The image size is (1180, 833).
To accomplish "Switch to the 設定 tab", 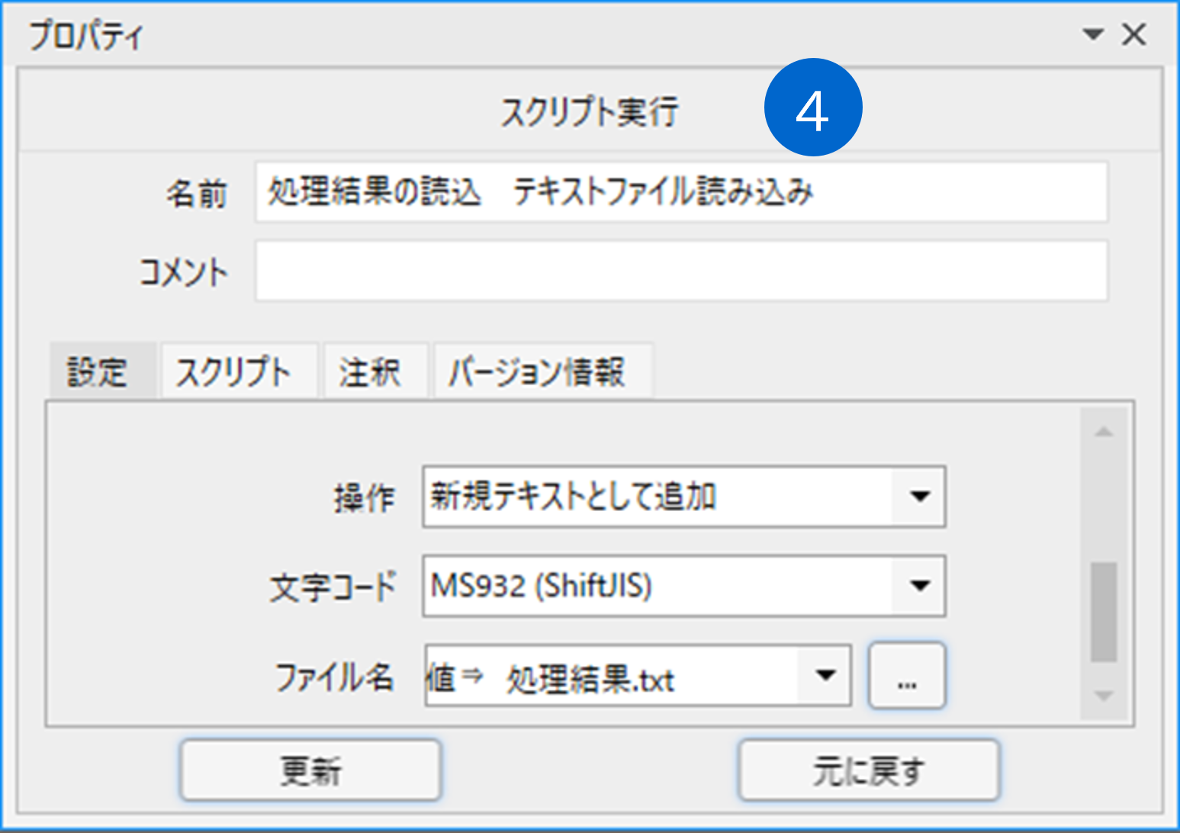I will click(101, 371).
